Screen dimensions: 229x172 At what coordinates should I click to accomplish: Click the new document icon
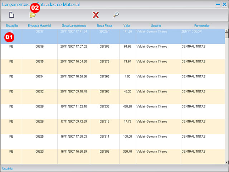coord(11,15)
